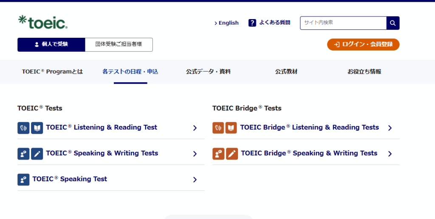Click listening ear icon of TOEIC Listening & Reading Test
The width and height of the screenshot is (435, 219).
point(23,128)
